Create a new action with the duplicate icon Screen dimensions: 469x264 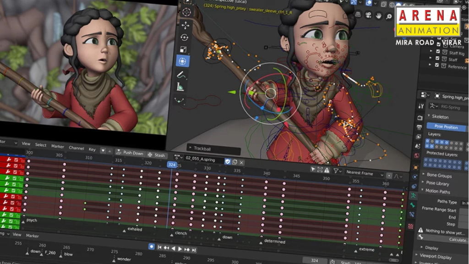pos(234,162)
